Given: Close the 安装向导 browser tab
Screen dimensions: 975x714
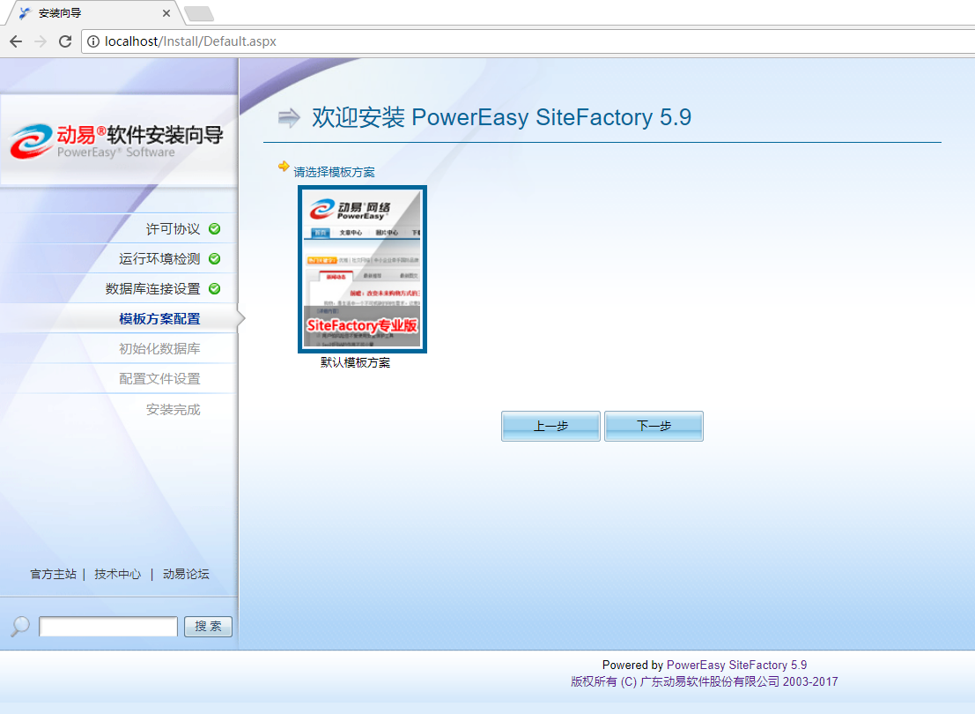Looking at the screenshot, I should point(166,13).
